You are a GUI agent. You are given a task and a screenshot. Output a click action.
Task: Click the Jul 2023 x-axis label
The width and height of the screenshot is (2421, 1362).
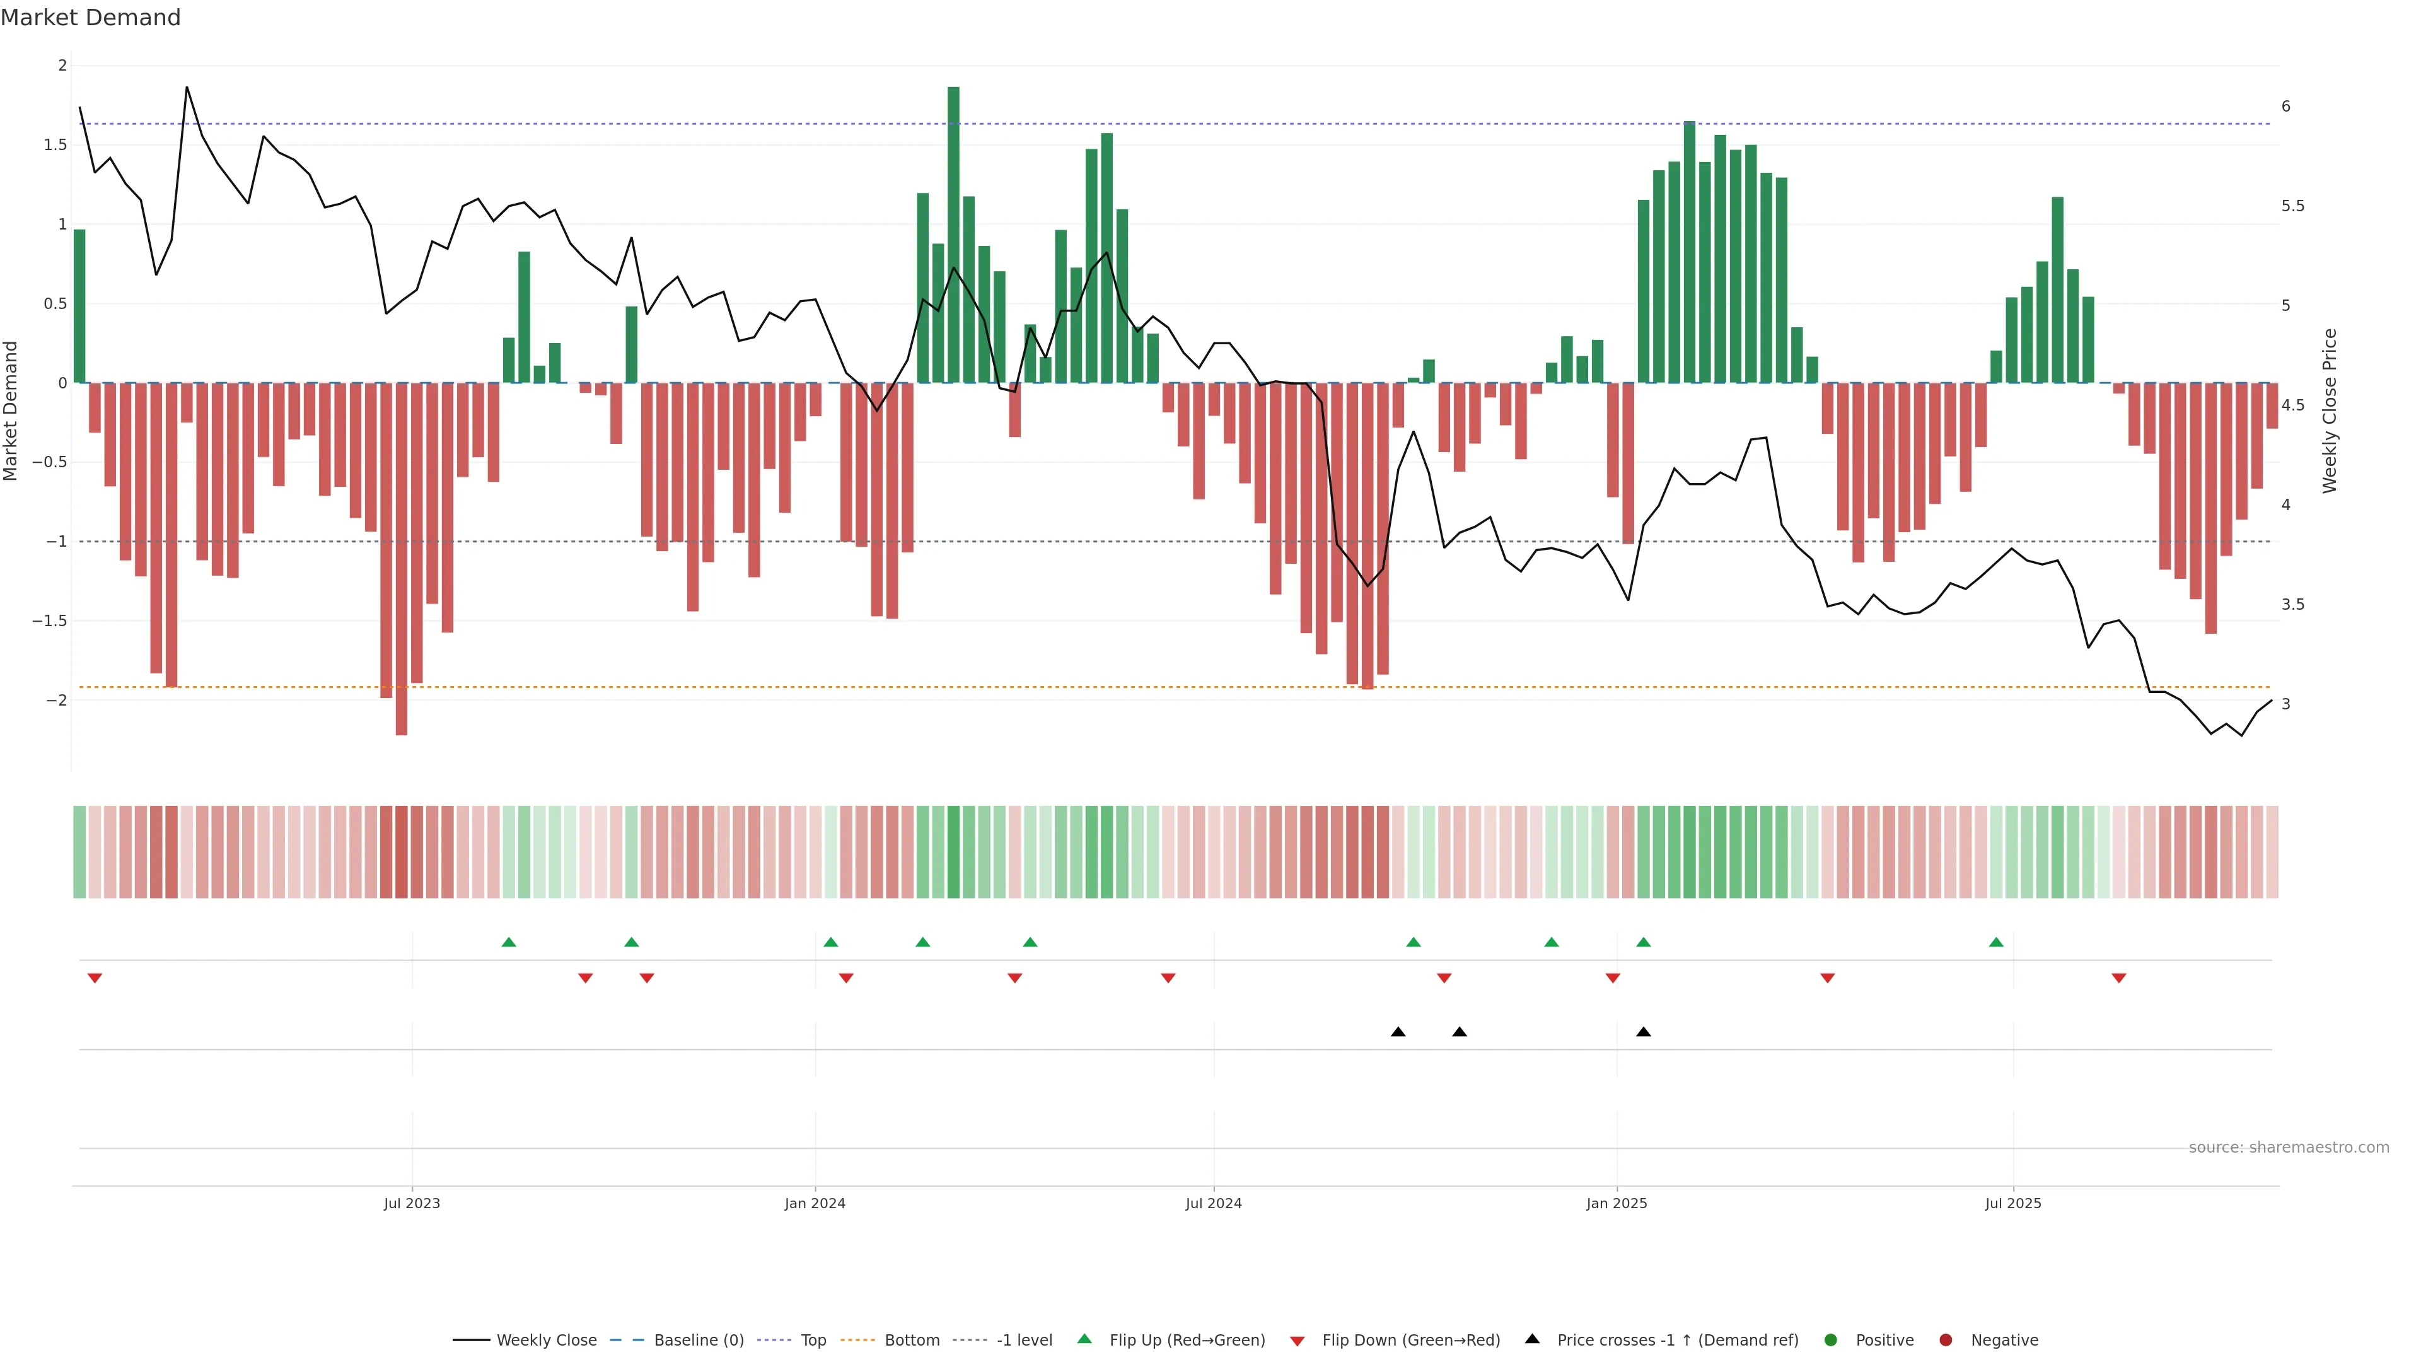[412, 1203]
